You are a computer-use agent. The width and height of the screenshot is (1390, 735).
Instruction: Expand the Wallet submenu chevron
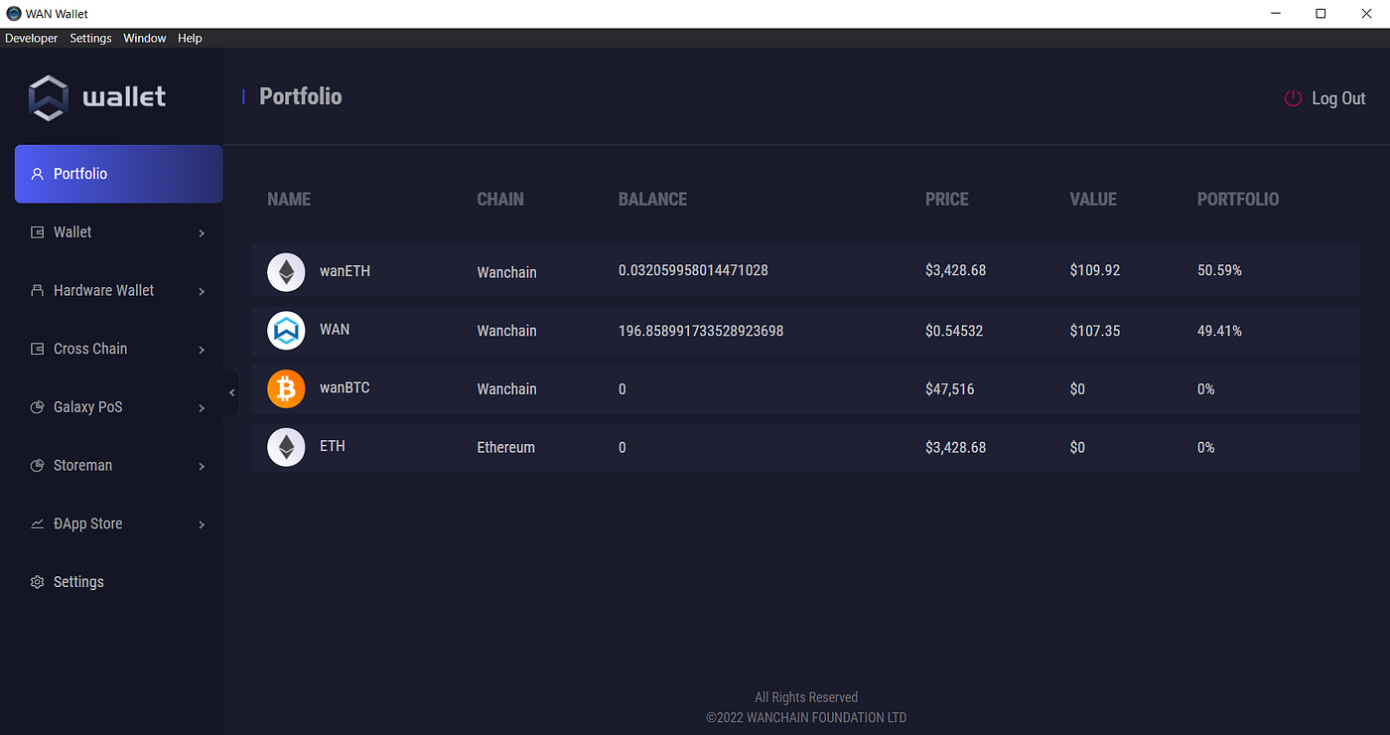202,233
